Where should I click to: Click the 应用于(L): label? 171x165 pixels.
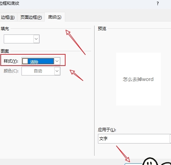[107, 129]
